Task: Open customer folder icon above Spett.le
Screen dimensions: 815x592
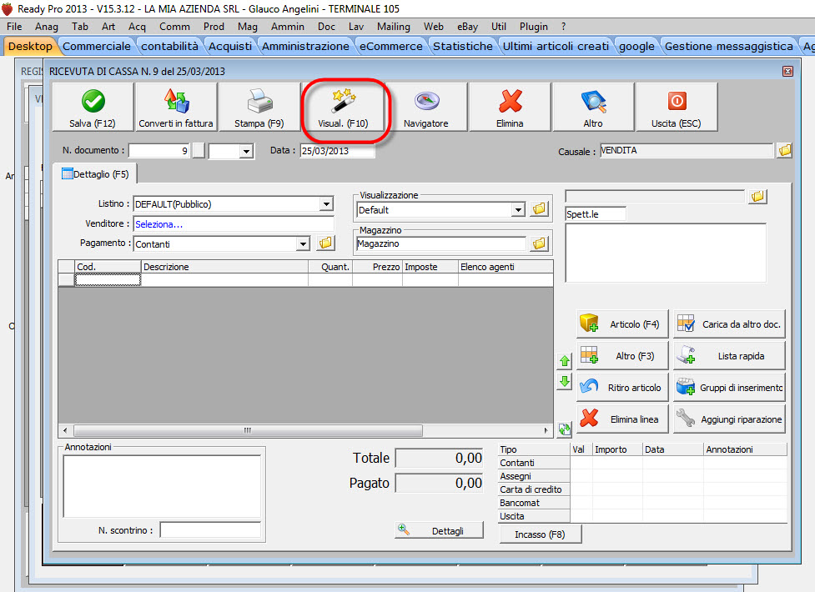Action: [757, 196]
